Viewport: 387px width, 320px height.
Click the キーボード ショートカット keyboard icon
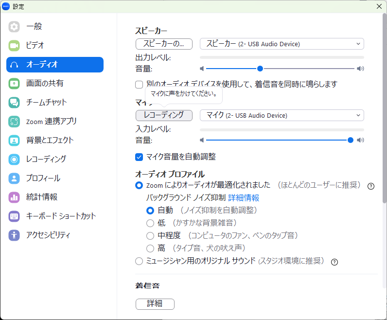pos(14,216)
